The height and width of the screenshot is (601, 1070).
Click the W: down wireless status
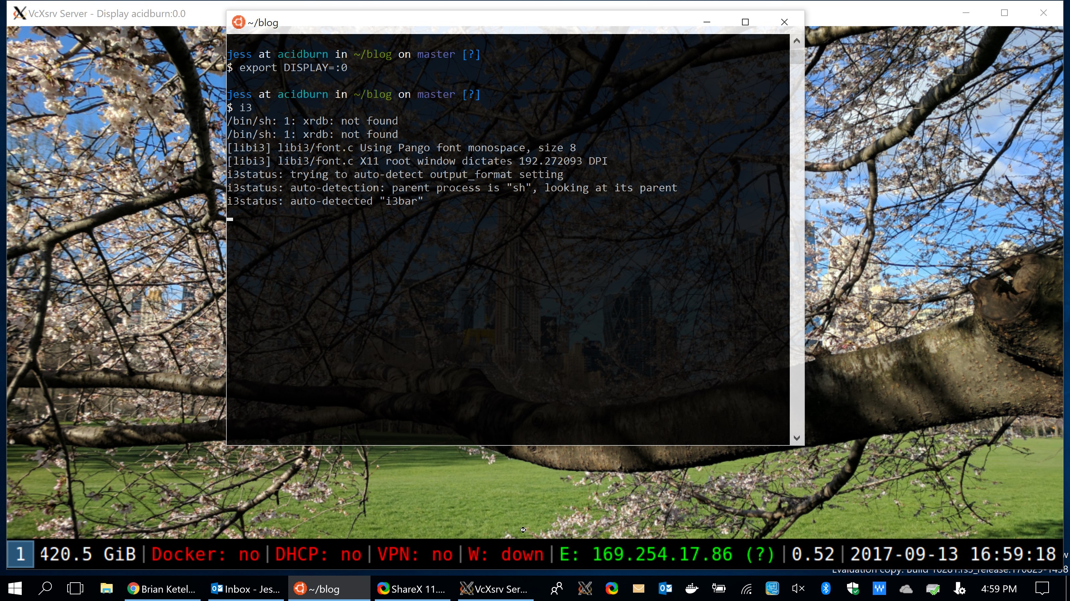pos(506,554)
